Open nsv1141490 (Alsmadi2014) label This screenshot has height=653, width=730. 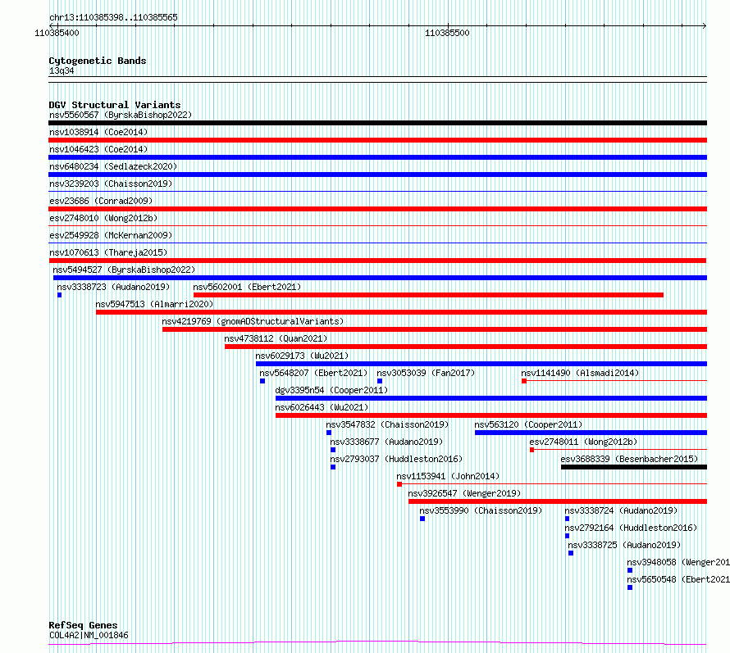click(580, 373)
